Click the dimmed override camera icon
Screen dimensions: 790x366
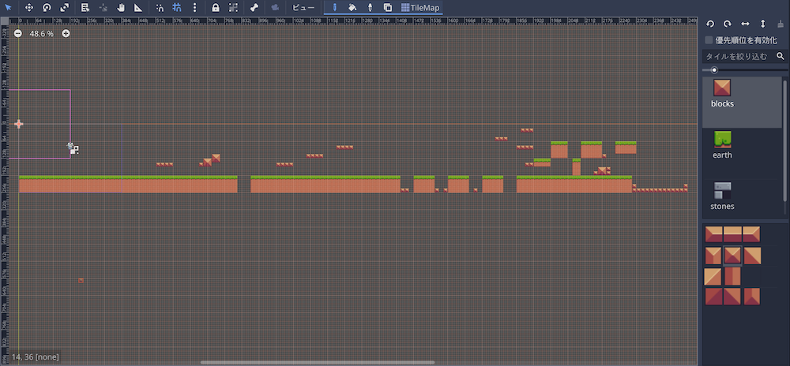click(x=275, y=8)
